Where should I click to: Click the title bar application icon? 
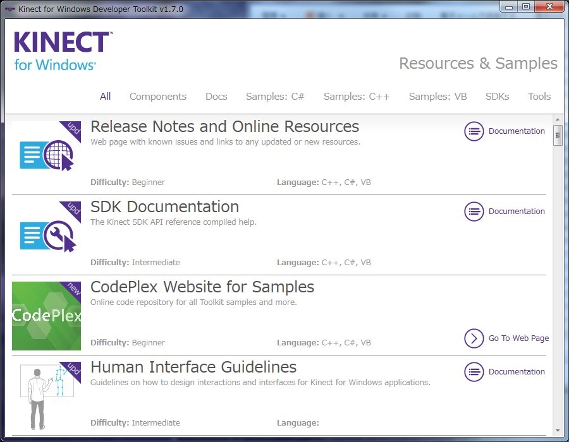[x=9, y=9]
